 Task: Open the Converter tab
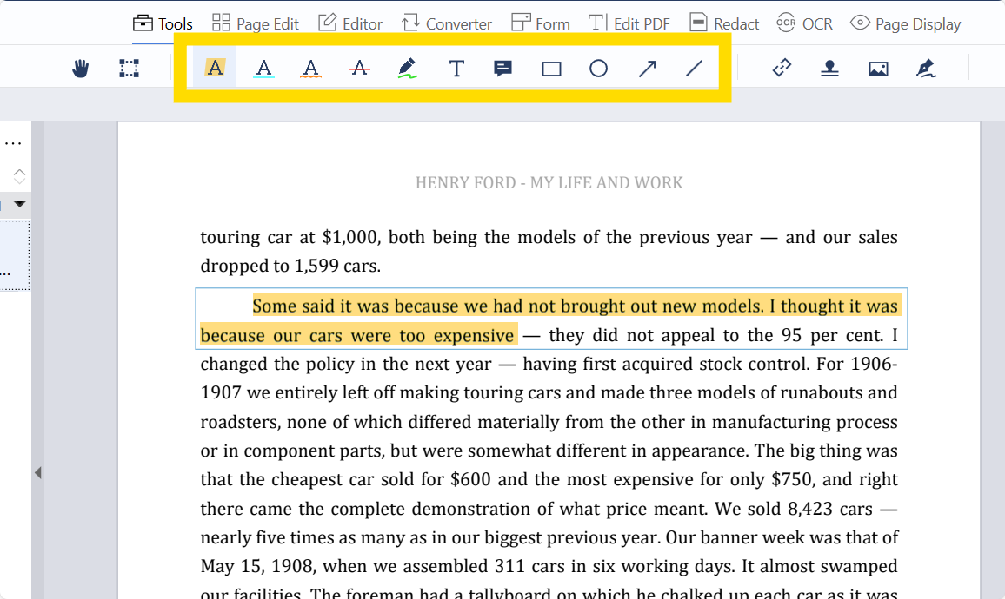446,23
